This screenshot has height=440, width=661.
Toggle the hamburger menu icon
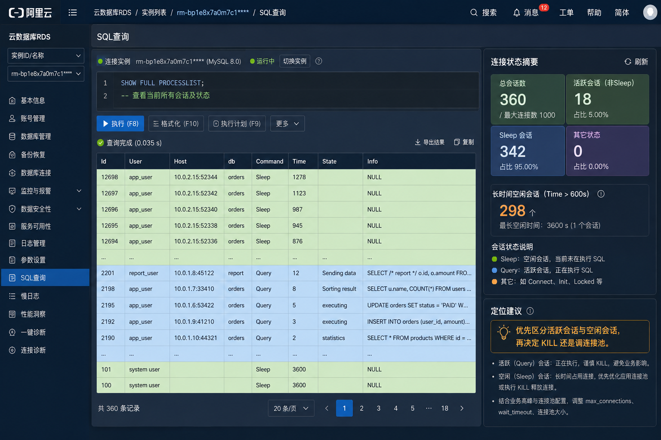point(73,12)
